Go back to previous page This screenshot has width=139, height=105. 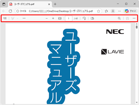tap(4, 11)
